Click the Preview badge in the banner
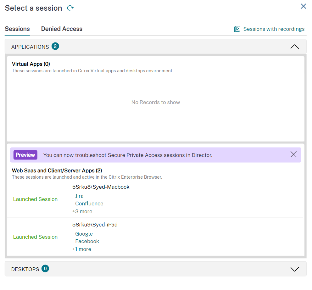Viewport: 312px width, 290px height. coord(25,155)
